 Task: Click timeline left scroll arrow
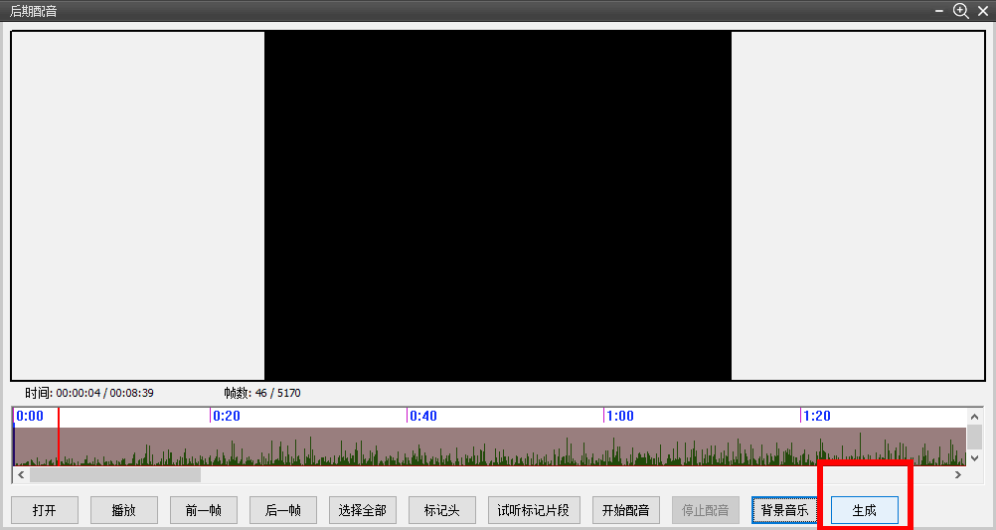(x=21, y=474)
